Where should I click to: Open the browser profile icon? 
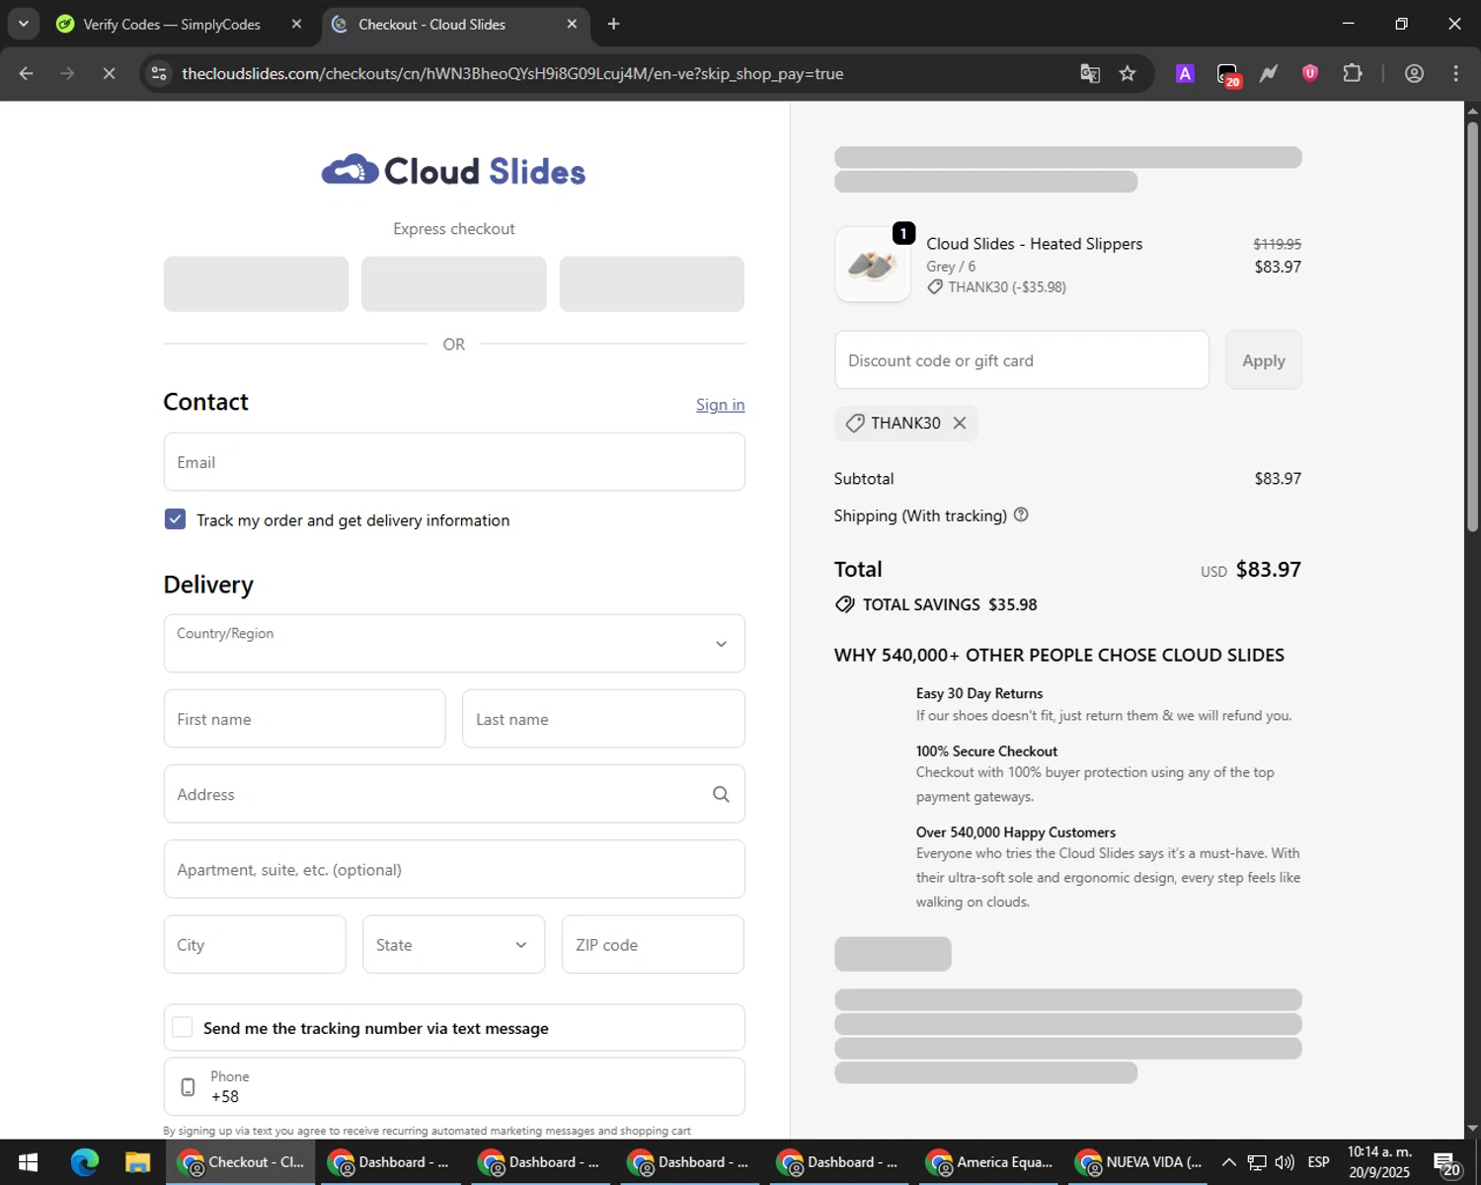[x=1414, y=73]
